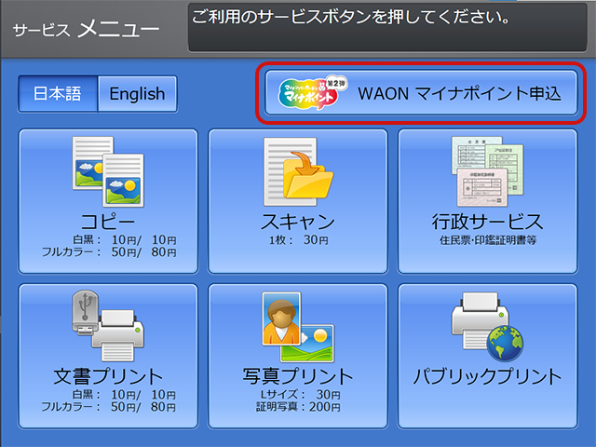Tap the 写真プリント label
The height and width of the screenshot is (447, 596).
point(298,376)
